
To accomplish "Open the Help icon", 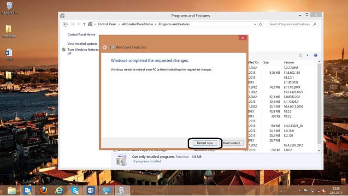I will pos(316,55).
